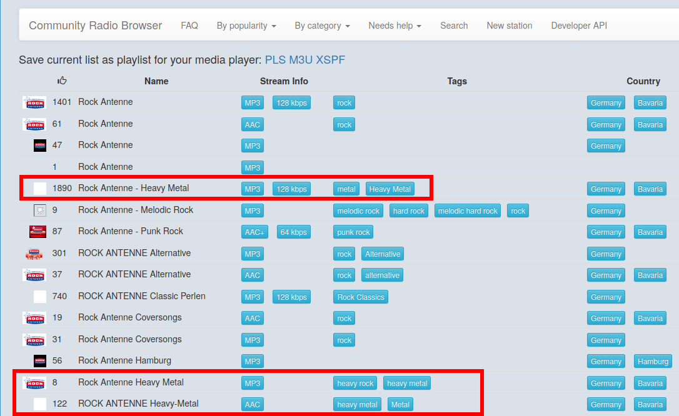Screen dimensions: 679x416
Task: Click the Alternative tag on the 301-vote station
Action: (x=383, y=254)
